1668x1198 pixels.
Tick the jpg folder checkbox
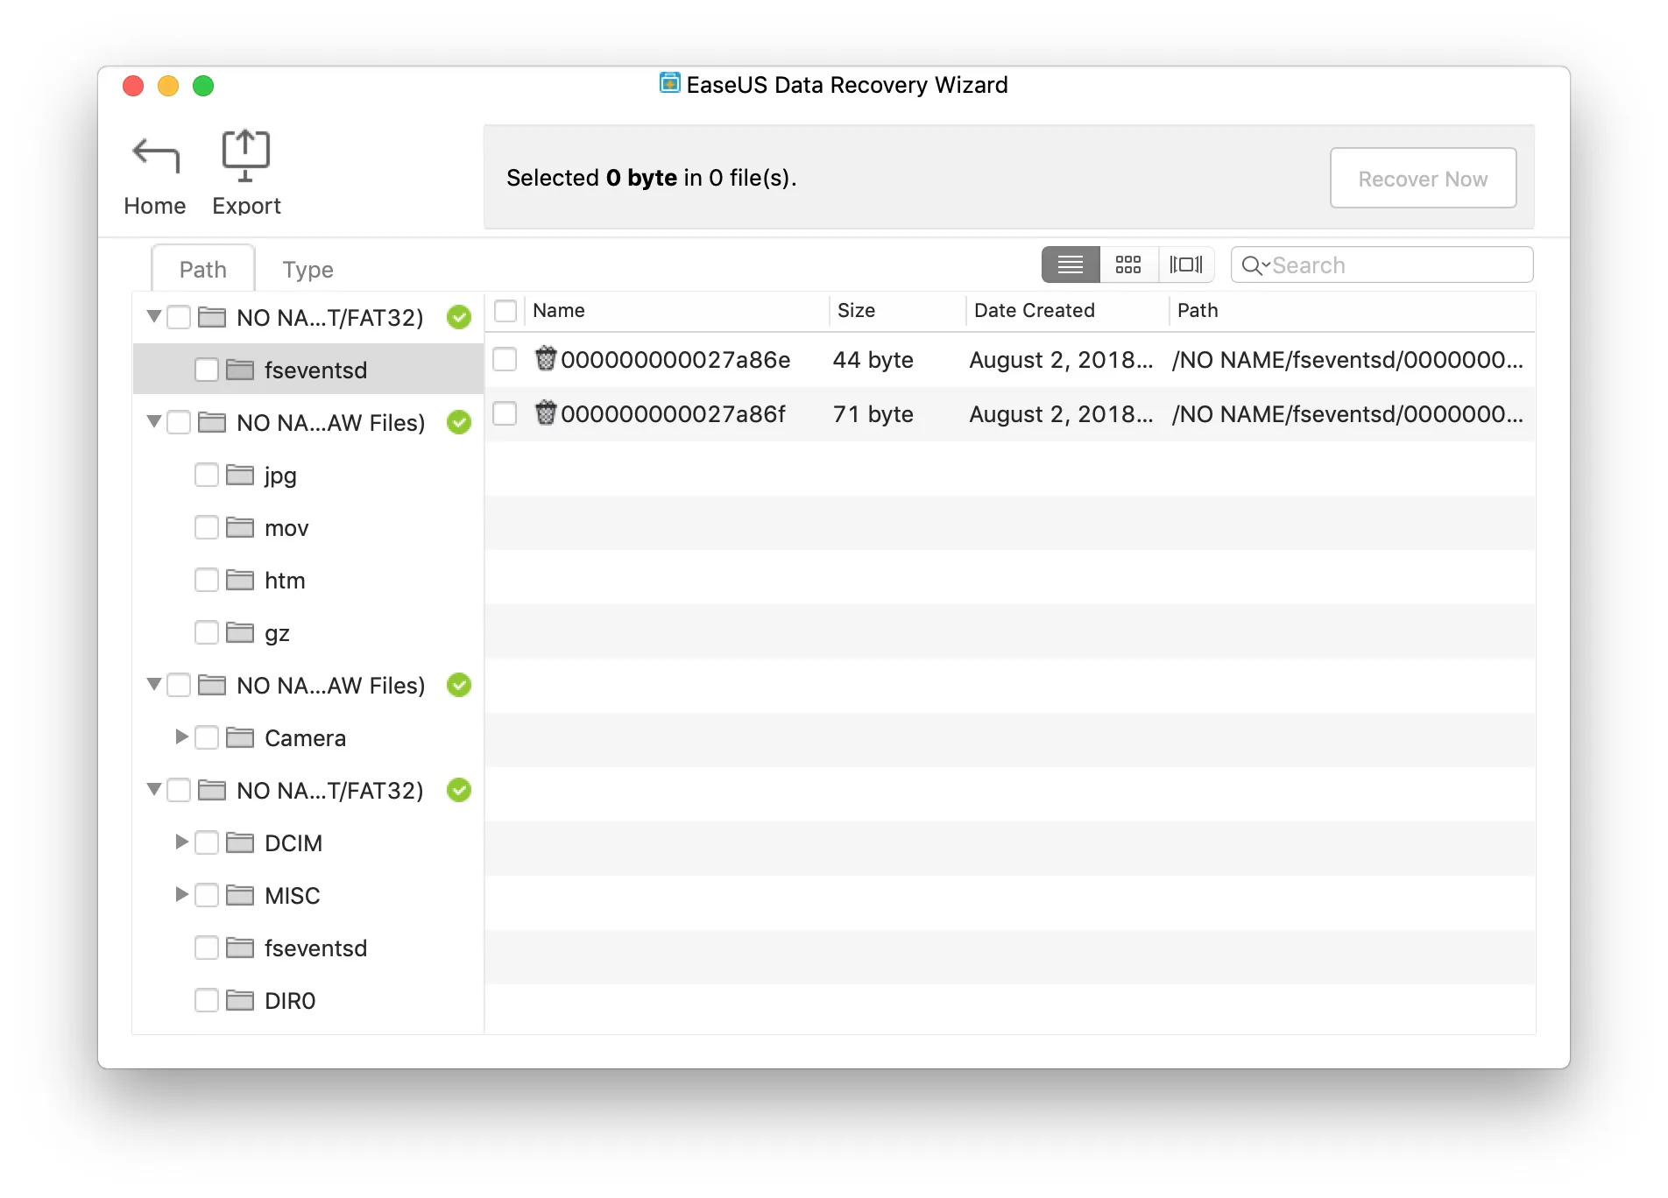point(207,476)
